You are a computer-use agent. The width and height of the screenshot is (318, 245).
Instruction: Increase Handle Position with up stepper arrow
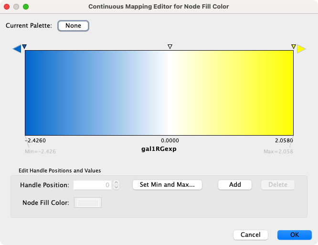(116, 182)
